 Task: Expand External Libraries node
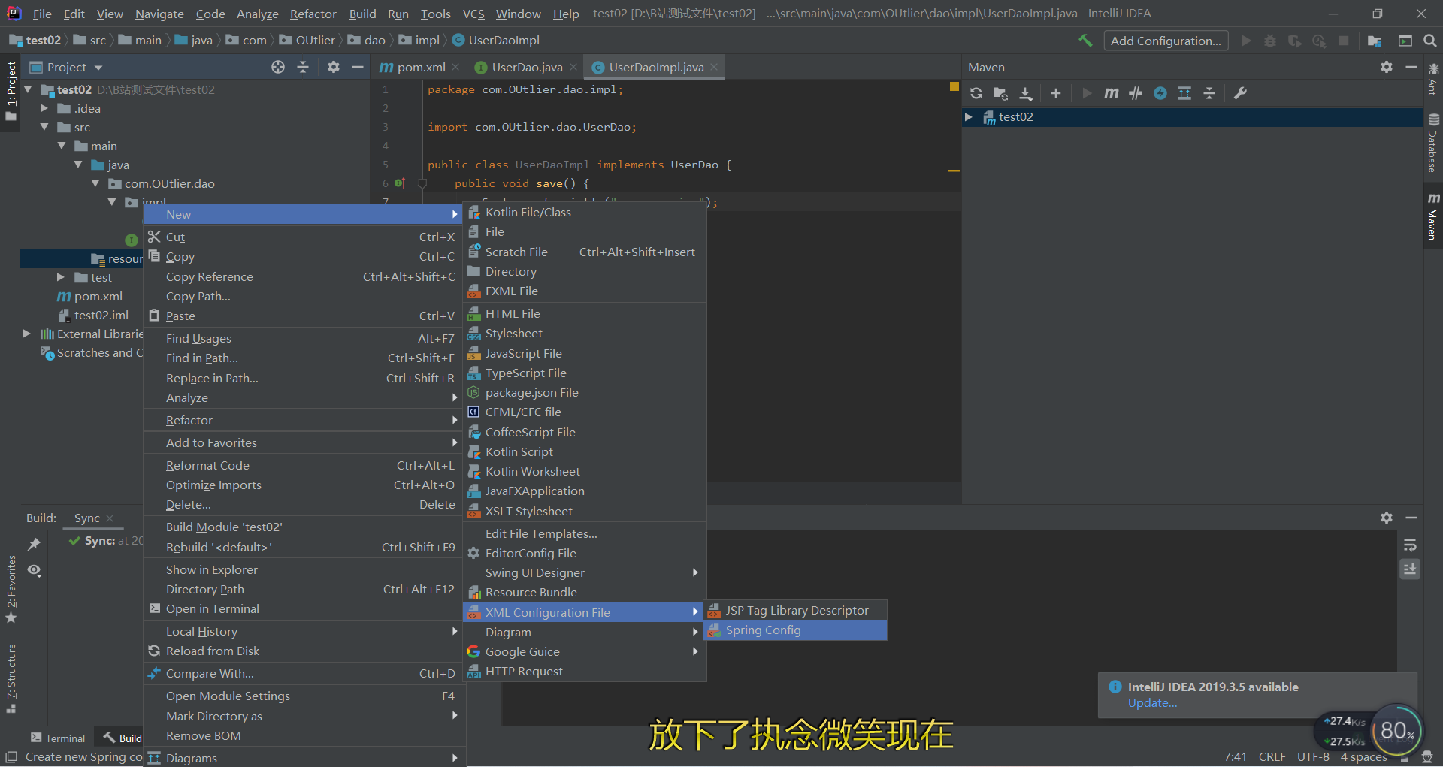27,334
